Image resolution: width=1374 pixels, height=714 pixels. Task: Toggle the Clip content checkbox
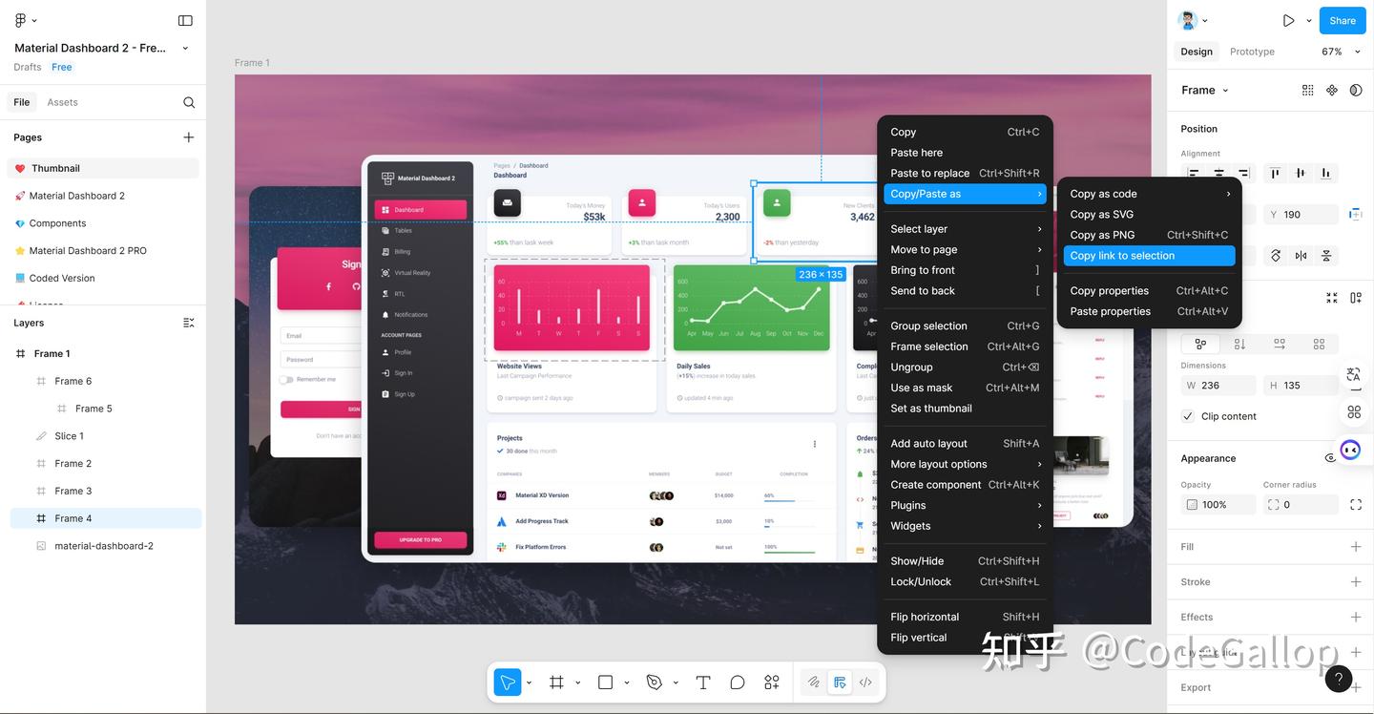1188,416
